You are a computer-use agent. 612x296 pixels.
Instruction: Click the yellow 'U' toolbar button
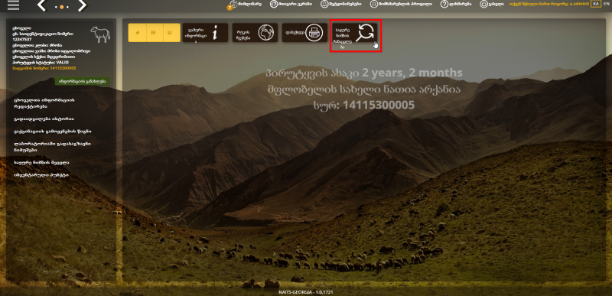coord(171,33)
